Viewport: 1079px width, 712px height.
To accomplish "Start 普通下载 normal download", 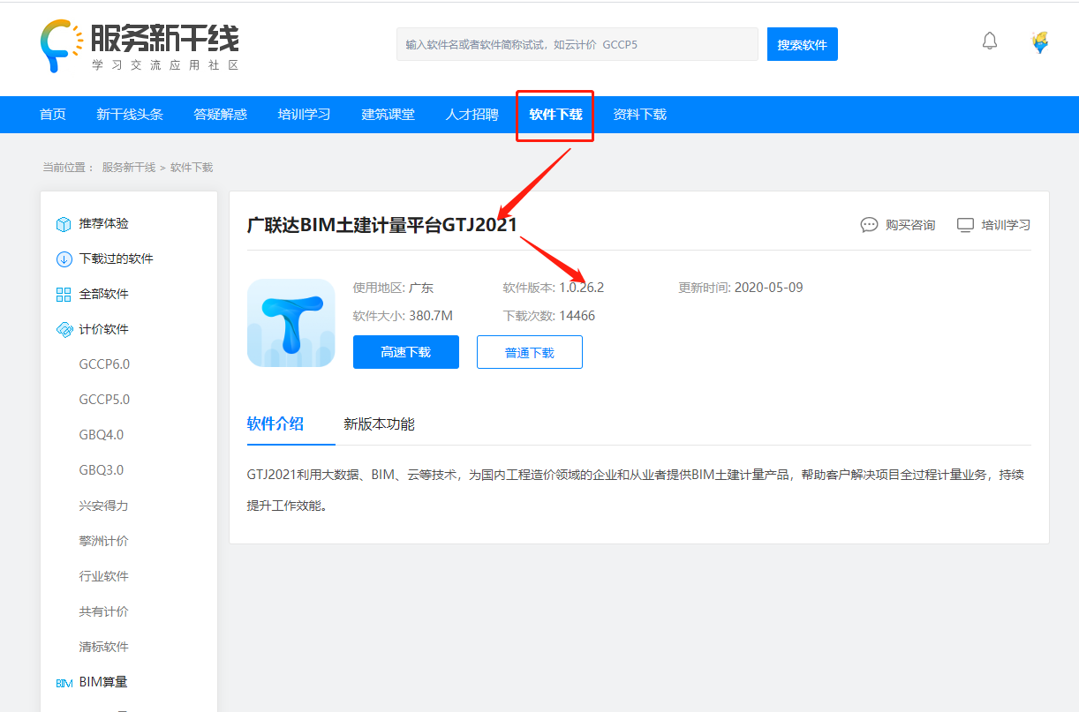I will (x=530, y=352).
